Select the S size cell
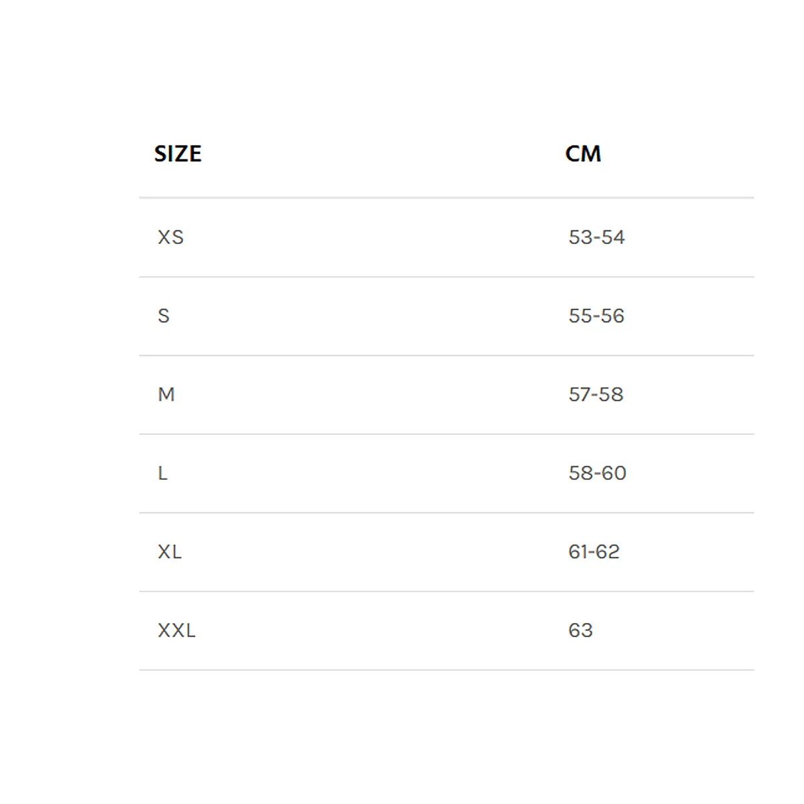Viewport: 804px width, 804px height. coord(163,316)
